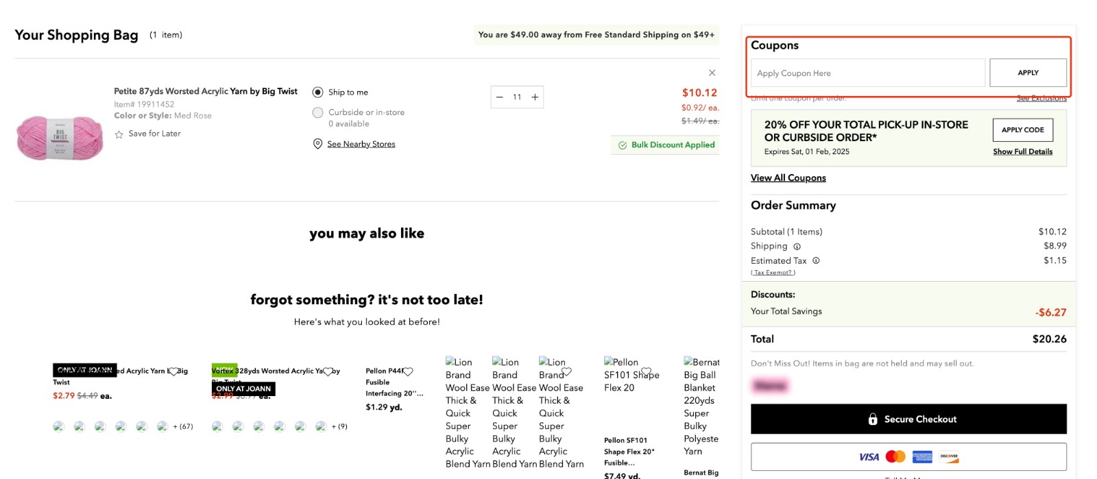The height and width of the screenshot is (479, 1097).
Task: Click the star icon beside Save for Later
Action: point(119,134)
